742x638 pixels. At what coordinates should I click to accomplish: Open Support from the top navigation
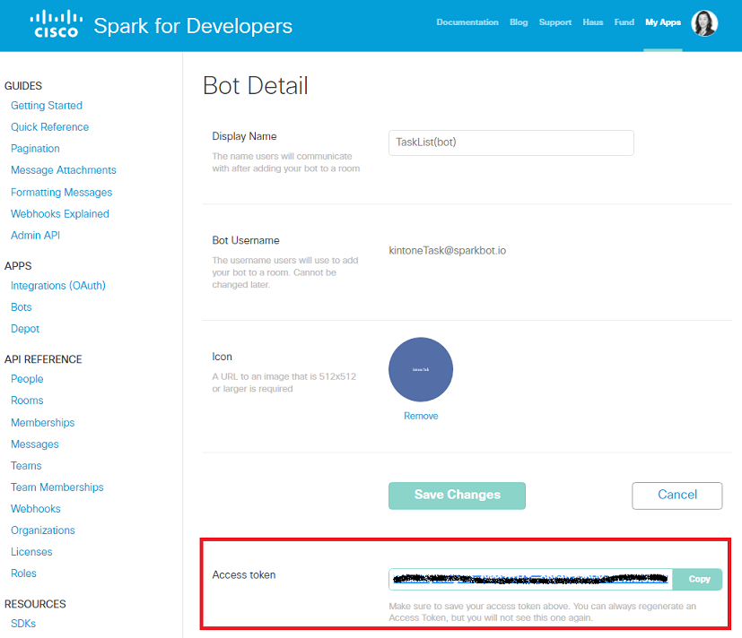click(x=555, y=22)
